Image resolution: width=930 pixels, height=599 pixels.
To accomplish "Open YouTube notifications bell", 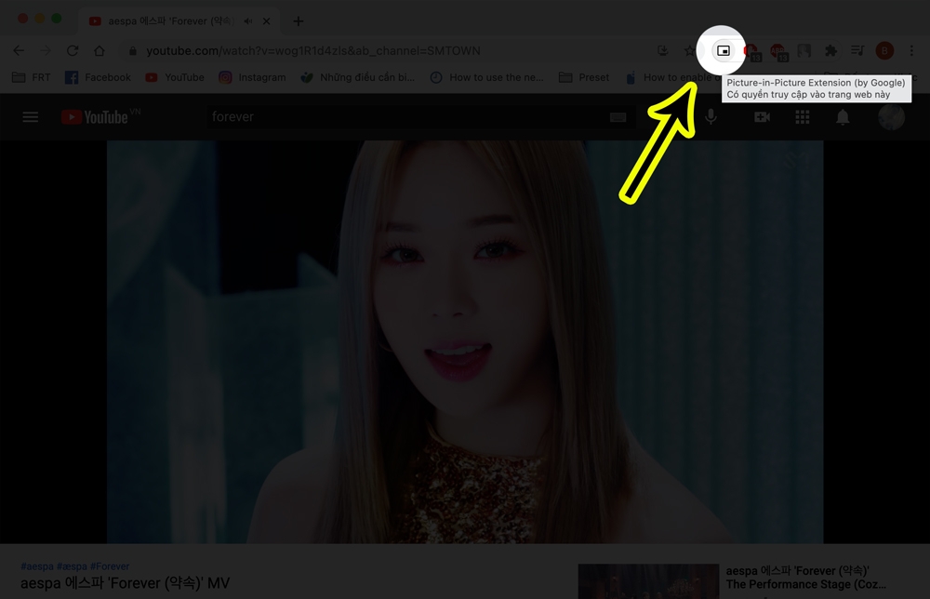I will [844, 116].
